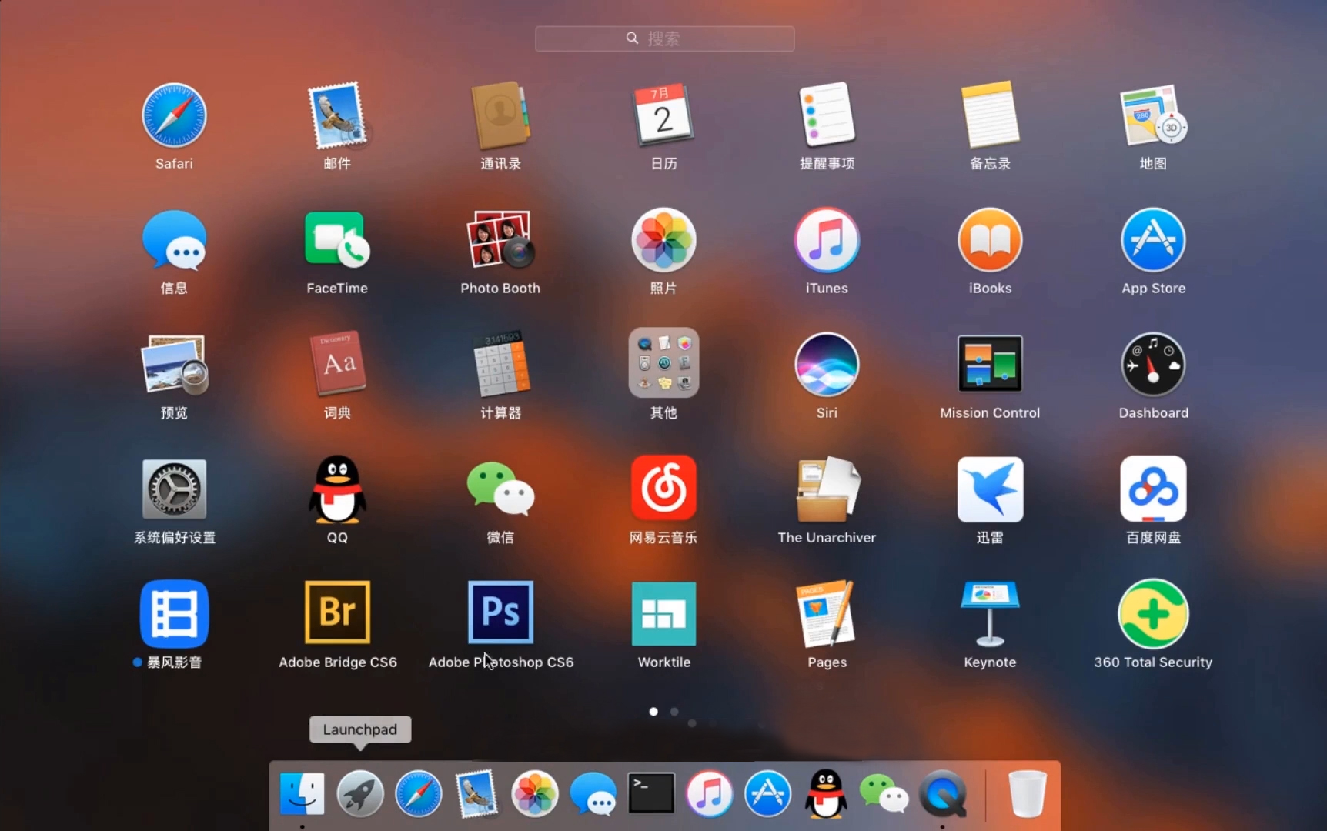Switch to QuickTime Player in the Dock

tap(943, 793)
